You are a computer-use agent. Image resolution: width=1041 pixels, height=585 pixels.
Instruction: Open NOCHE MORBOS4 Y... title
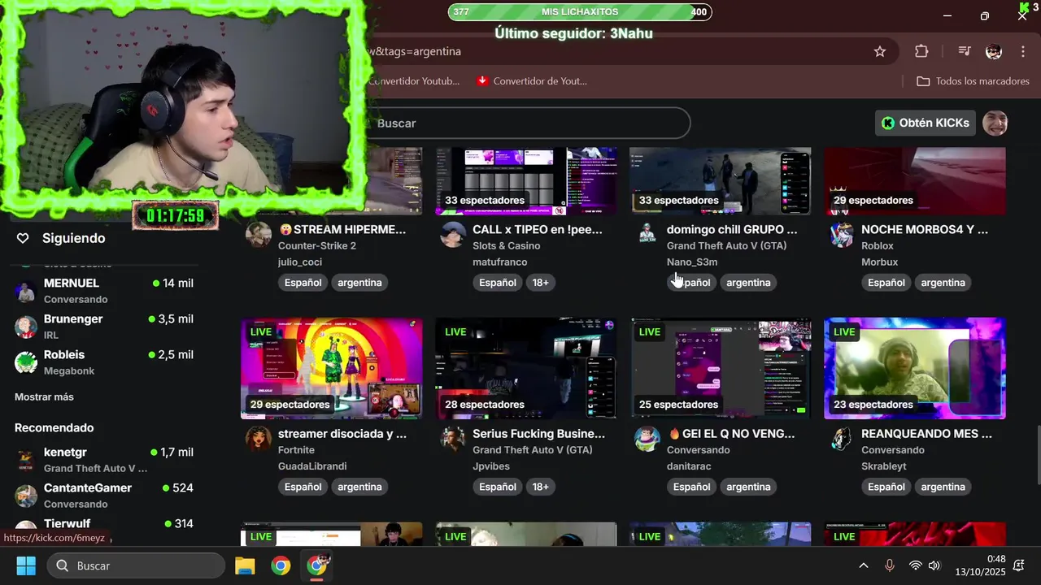pyautogui.click(x=925, y=230)
